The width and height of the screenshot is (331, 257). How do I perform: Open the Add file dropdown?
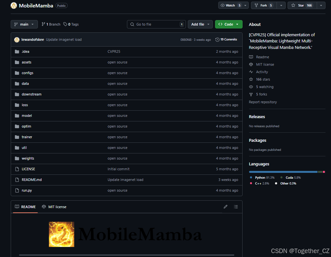coord(200,24)
